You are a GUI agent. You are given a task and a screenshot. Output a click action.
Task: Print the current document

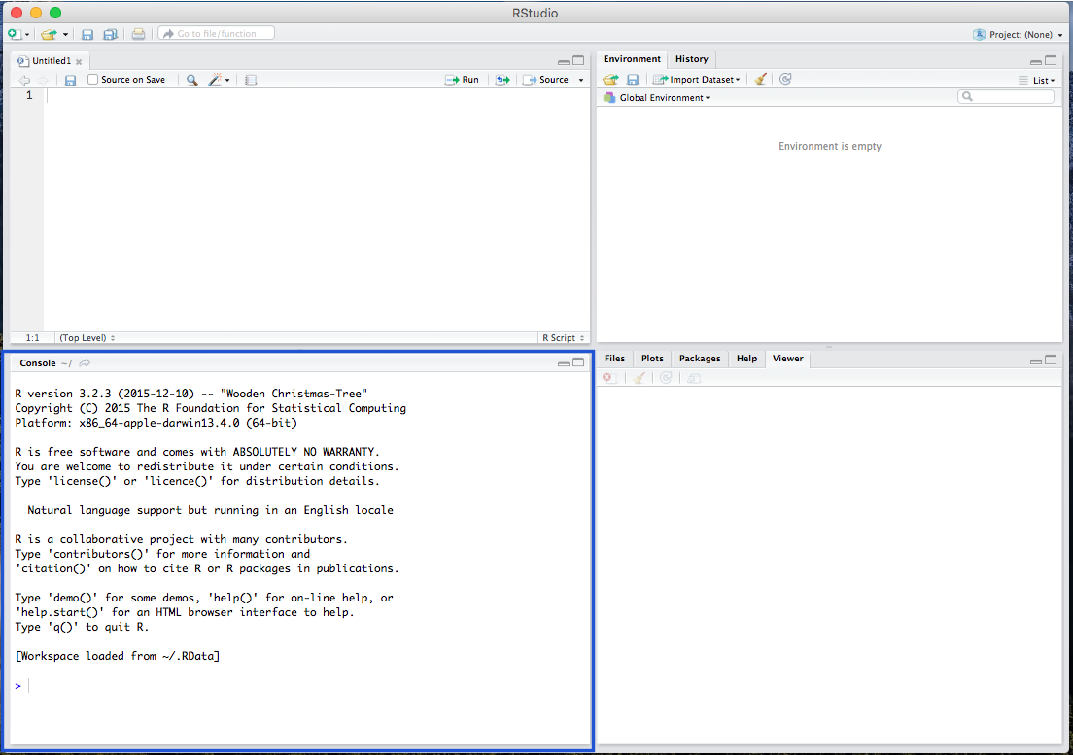(x=138, y=32)
